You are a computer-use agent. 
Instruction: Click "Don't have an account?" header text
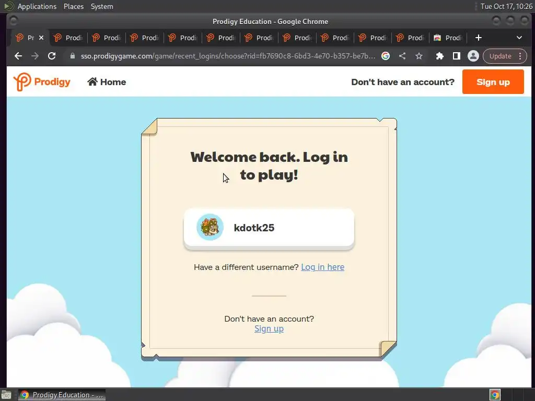(403, 82)
